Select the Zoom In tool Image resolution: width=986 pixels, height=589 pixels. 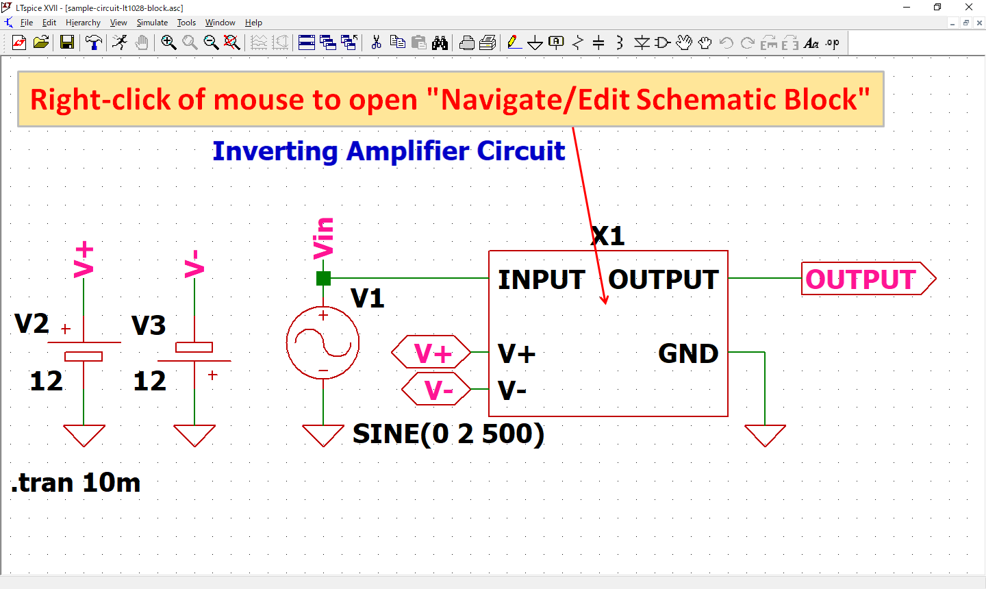coord(168,42)
